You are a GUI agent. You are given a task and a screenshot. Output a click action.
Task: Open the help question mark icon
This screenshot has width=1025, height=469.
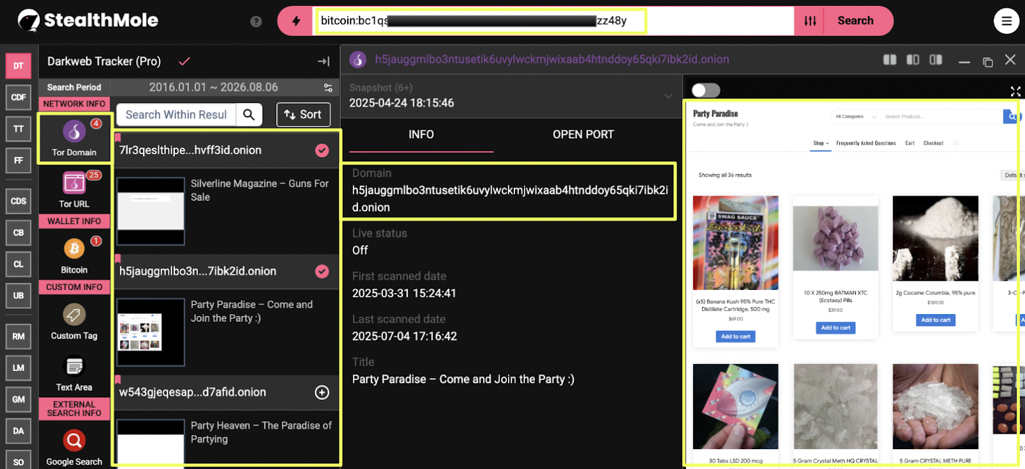[256, 21]
